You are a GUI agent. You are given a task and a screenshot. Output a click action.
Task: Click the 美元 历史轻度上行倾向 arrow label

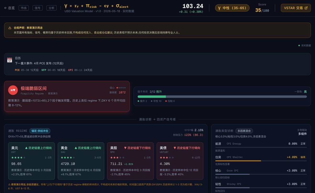coord(38,148)
